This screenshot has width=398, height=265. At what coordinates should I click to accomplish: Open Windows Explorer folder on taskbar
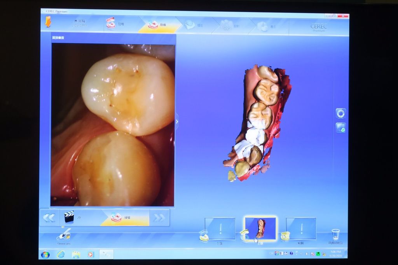tap(76, 255)
